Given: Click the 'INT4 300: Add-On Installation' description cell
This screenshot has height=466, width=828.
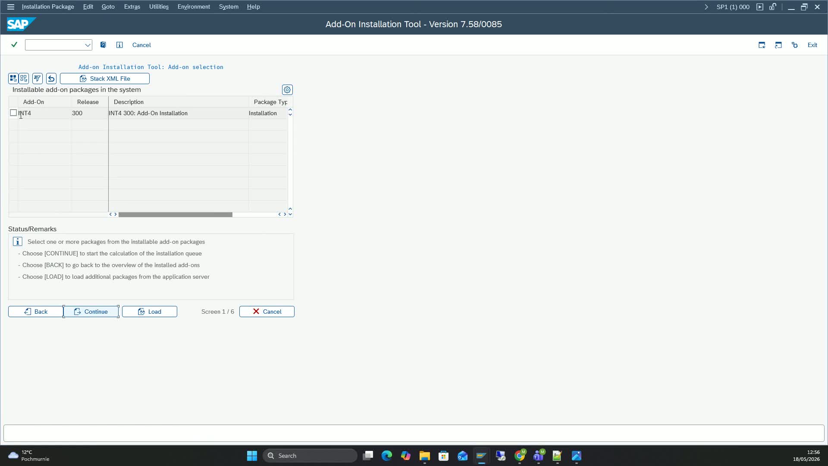Looking at the screenshot, I should [x=179, y=113].
